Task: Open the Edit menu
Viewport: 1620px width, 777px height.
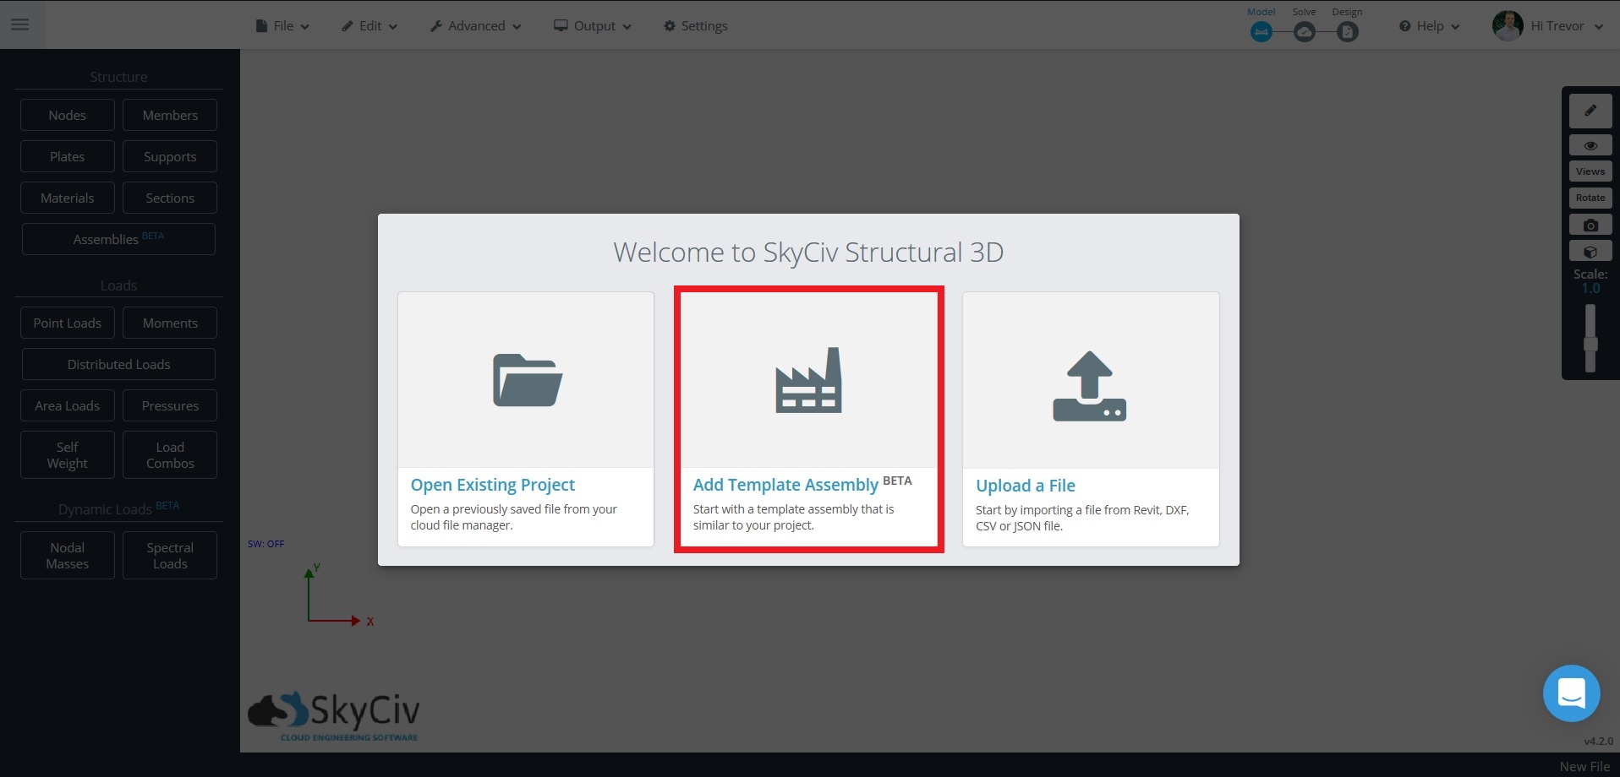Action: coord(369,26)
